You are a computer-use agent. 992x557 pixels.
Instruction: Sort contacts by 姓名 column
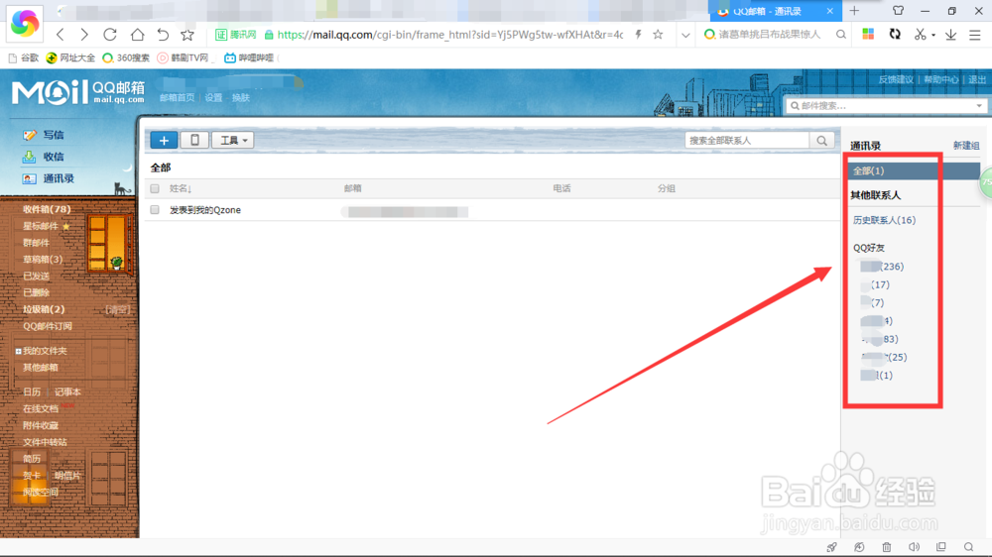point(181,188)
